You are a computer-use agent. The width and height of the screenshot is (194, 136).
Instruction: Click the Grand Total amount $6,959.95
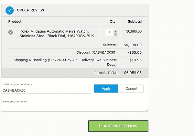tap(133, 73)
